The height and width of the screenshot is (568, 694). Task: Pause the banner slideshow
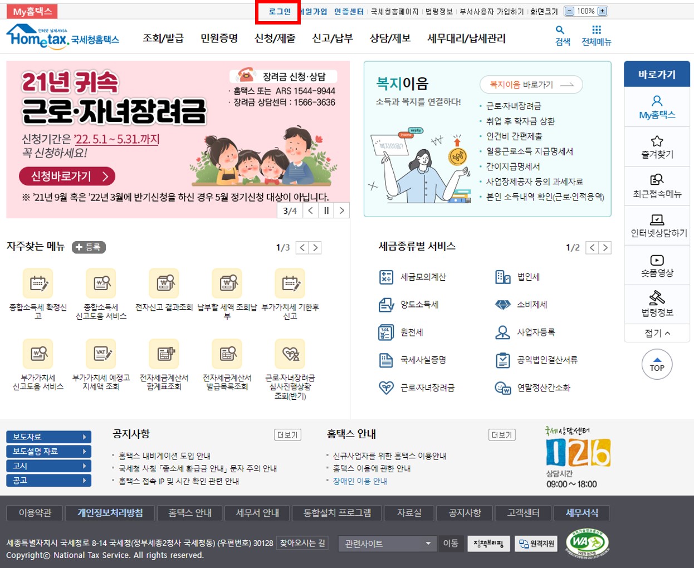coord(326,210)
